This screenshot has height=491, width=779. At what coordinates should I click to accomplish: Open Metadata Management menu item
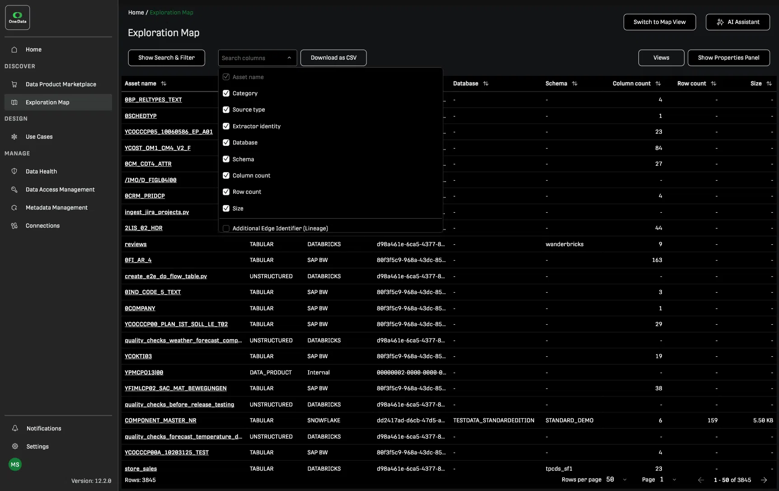[x=58, y=208]
